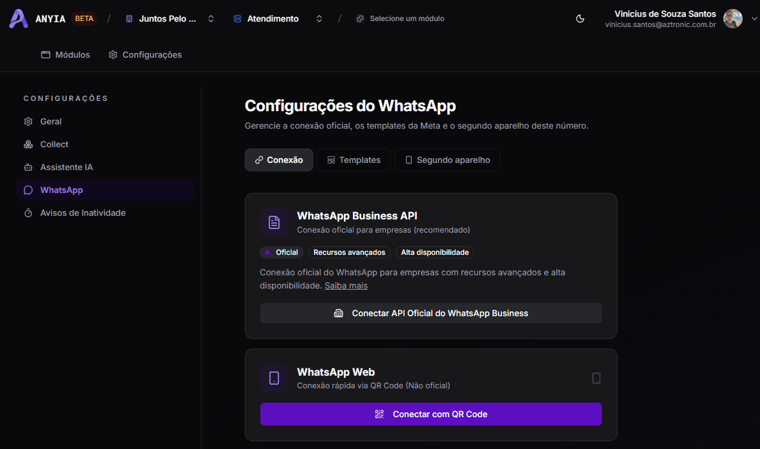Switch to the Conexão tab

[x=279, y=160]
